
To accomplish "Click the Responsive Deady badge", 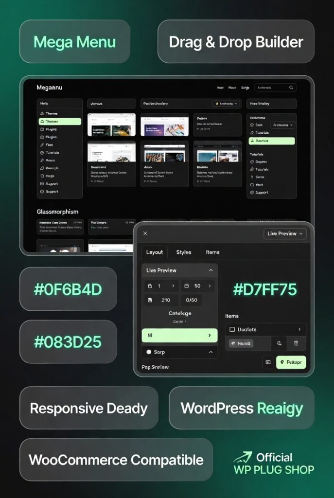I will (89, 408).
